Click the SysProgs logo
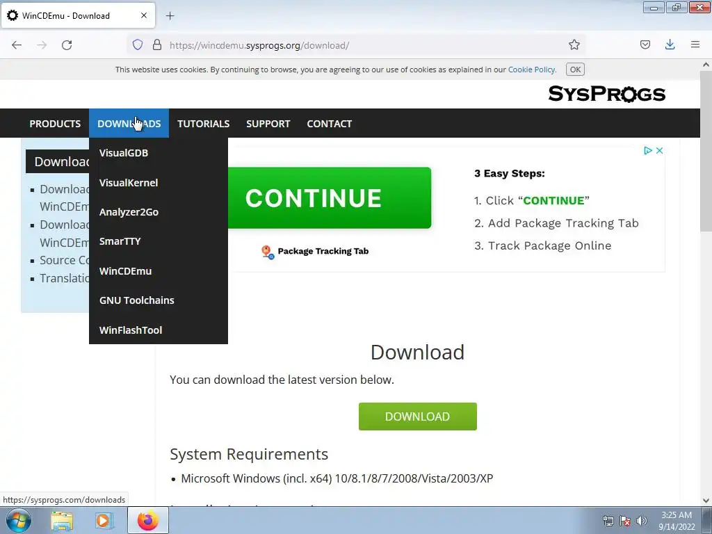The image size is (712, 534). [x=606, y=94]
